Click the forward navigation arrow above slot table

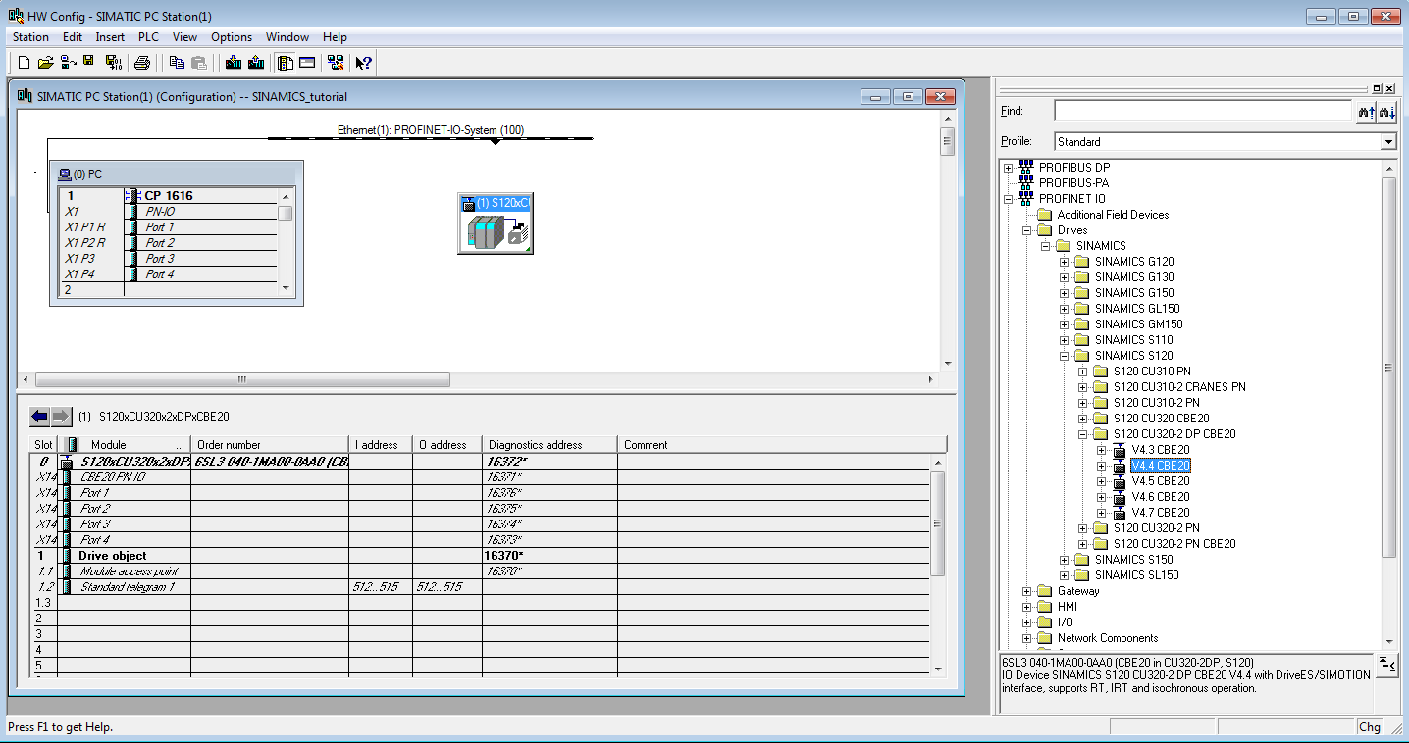tap(61, 417)
